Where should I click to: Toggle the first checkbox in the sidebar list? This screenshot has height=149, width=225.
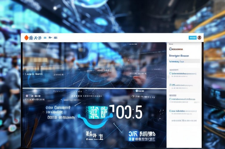click(170, 73)
